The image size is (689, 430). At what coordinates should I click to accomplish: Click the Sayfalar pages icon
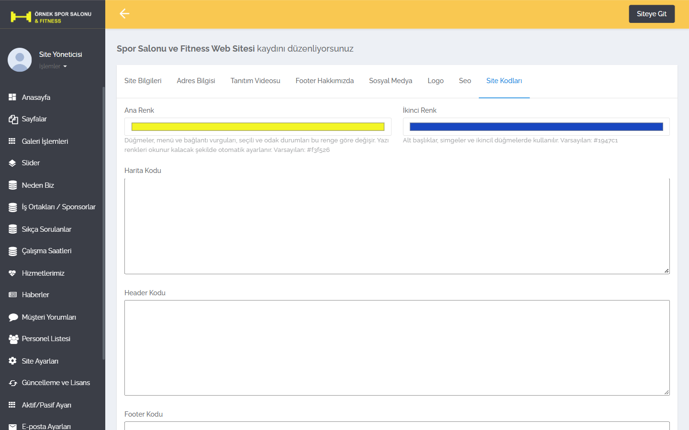tap(13, 119)
